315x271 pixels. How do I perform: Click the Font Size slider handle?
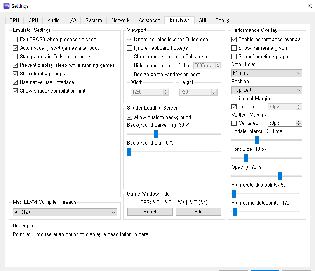246,158
